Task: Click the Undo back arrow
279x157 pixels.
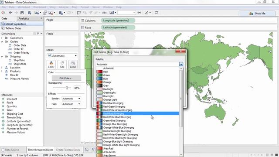Action: coord(10,13)
